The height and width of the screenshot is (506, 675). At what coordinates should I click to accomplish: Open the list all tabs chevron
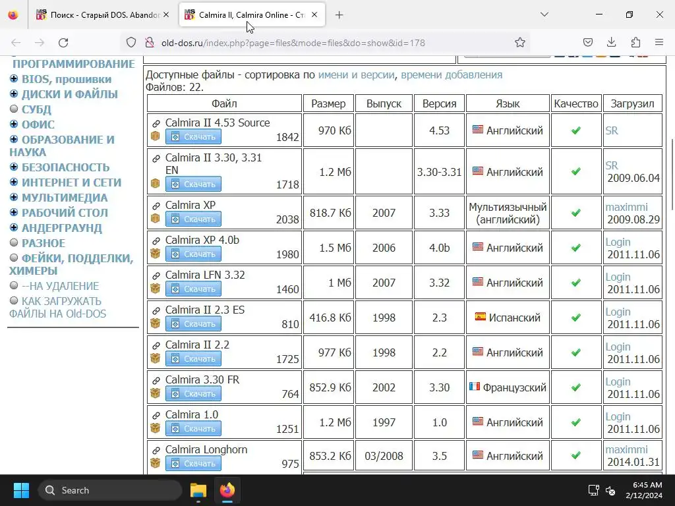pos(544,14)
